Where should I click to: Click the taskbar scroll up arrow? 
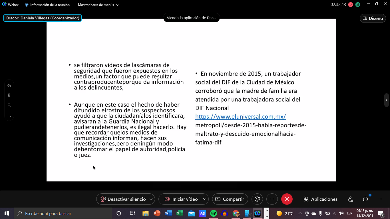click(267, 210)
